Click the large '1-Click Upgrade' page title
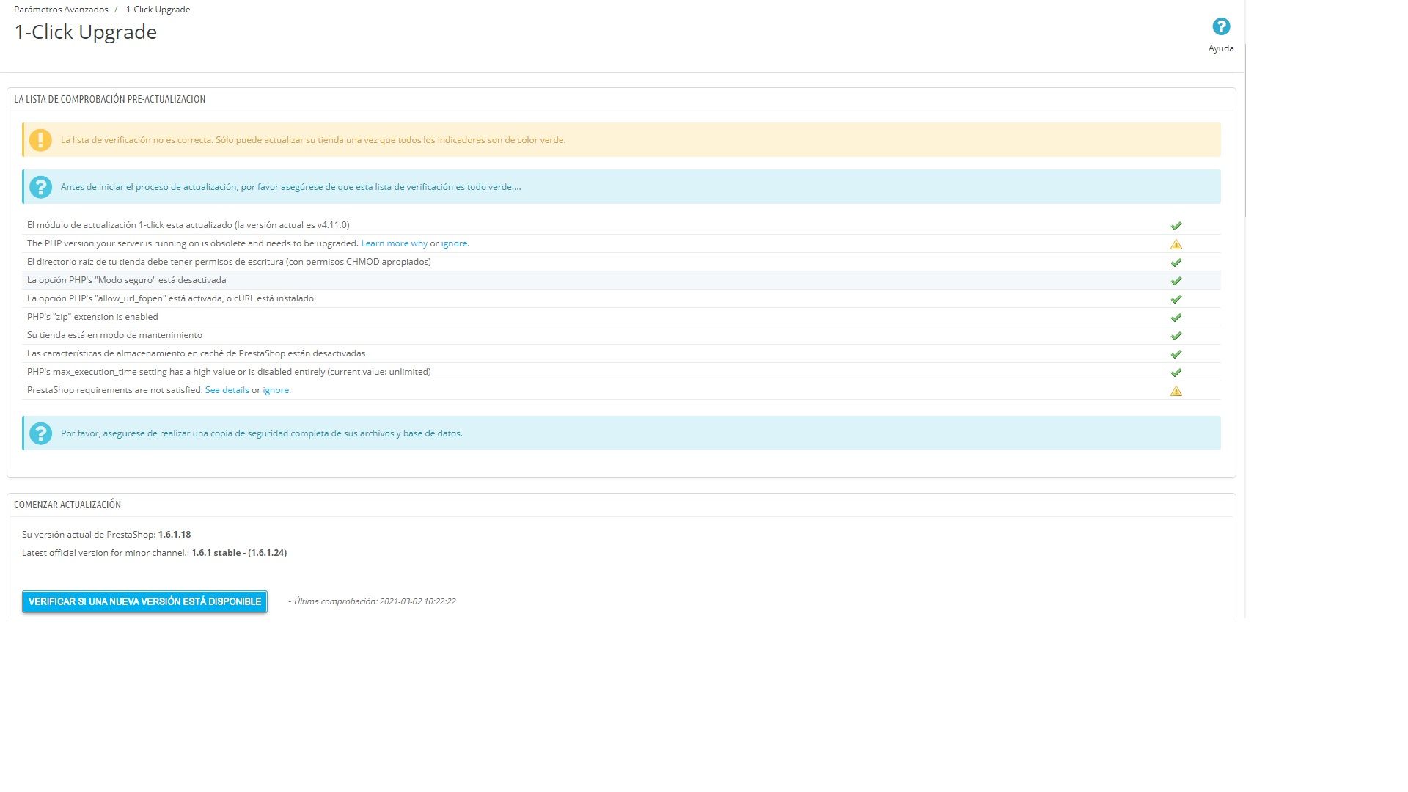The image size is (1408, 792). click(x=86, y=32)
